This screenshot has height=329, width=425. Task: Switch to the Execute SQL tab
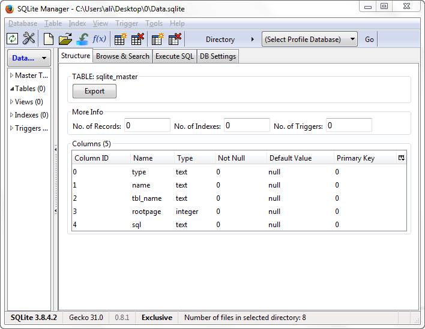(x=175, y=56)
